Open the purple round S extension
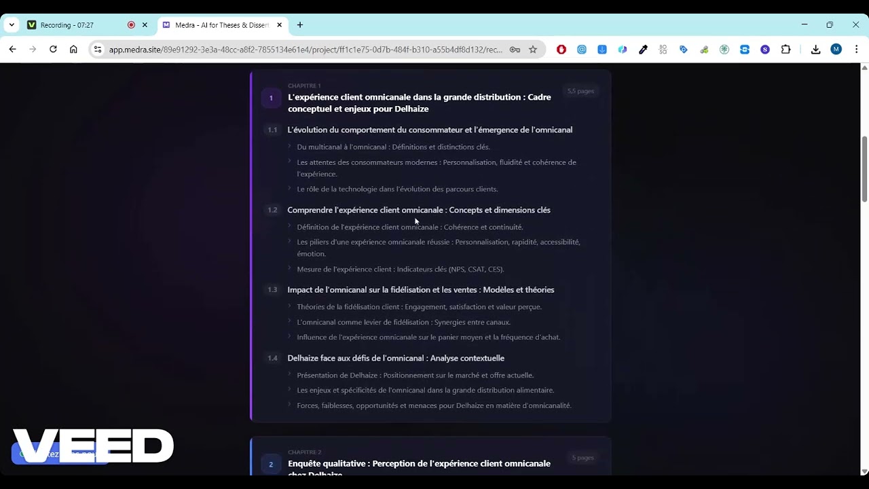This screenshot has height=489, width=869. (x=765, y=50)
